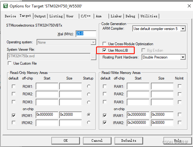Edit the IROM1 Size value 0x20000
This screenshot has height=147, width=193.
click(x=71, y=115)
